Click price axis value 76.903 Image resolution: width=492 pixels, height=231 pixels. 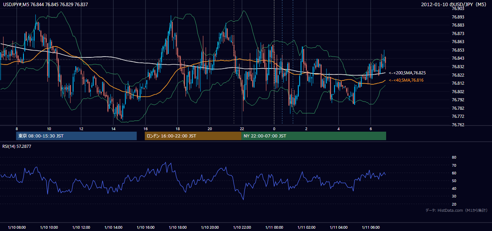(458, 8)
